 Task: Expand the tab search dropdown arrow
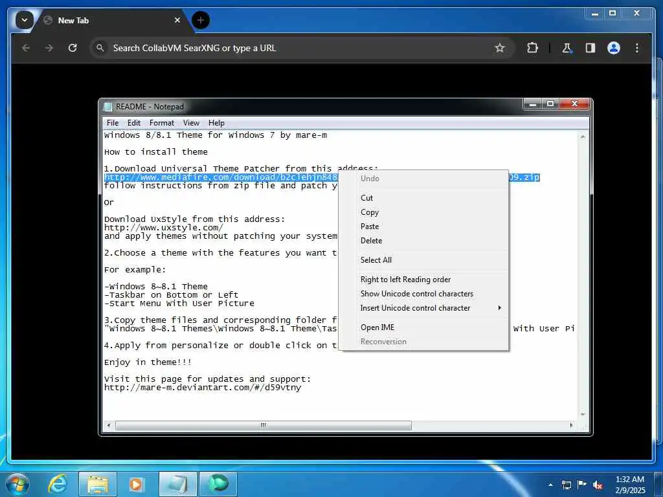25,20
